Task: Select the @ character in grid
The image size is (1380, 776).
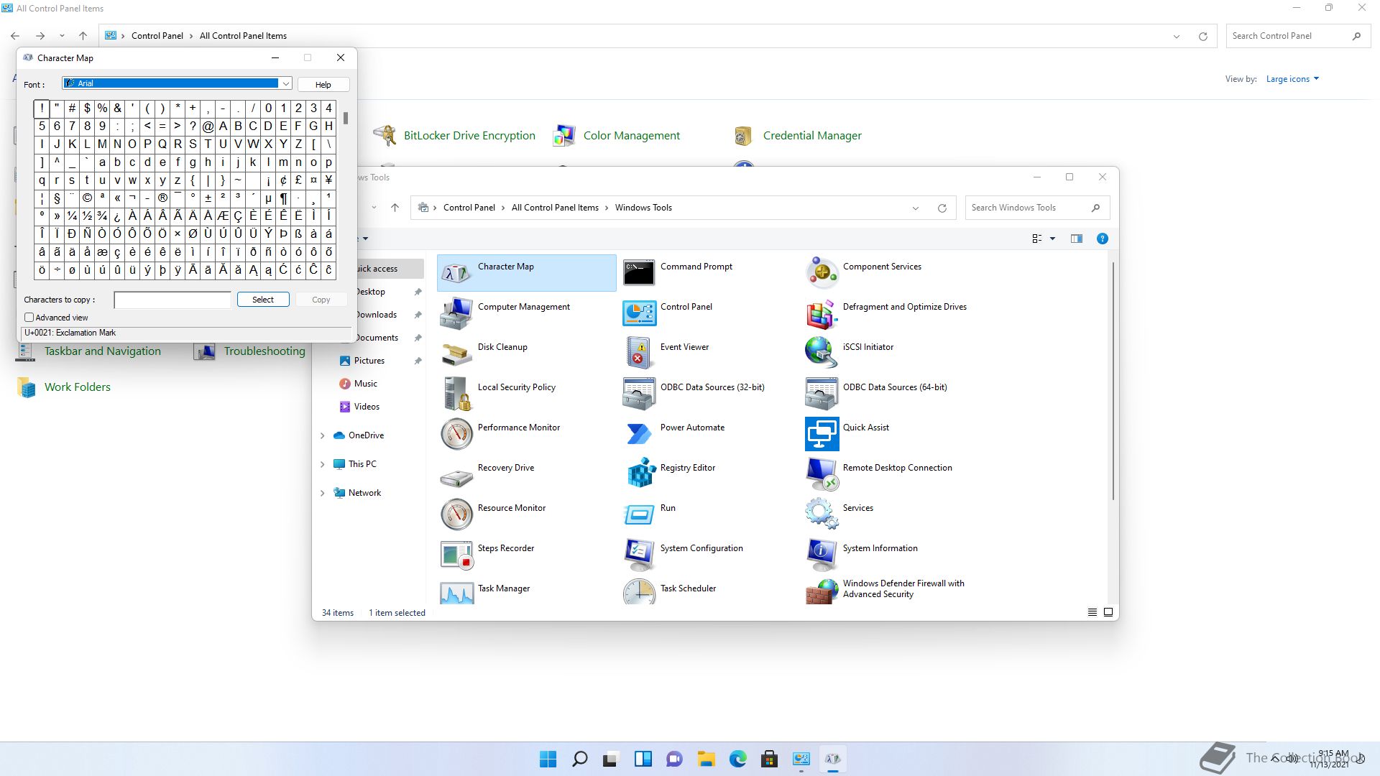Action: tap(208, 126)
